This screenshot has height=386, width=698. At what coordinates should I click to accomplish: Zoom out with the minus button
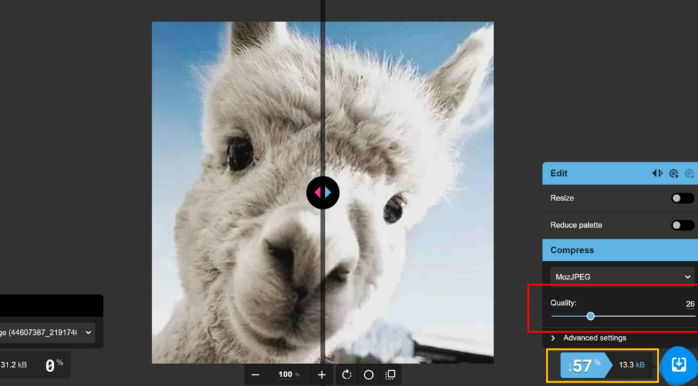pyautogui.click(x=255, y=374)
